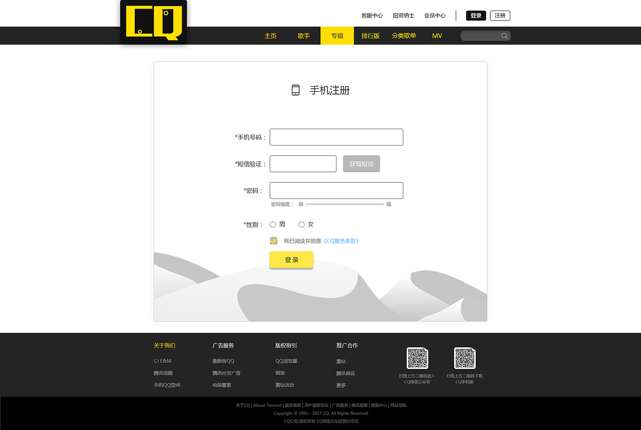Screen dimensions: 641x430
Task: Click the CQ logo
Action: tap(153, 23)
